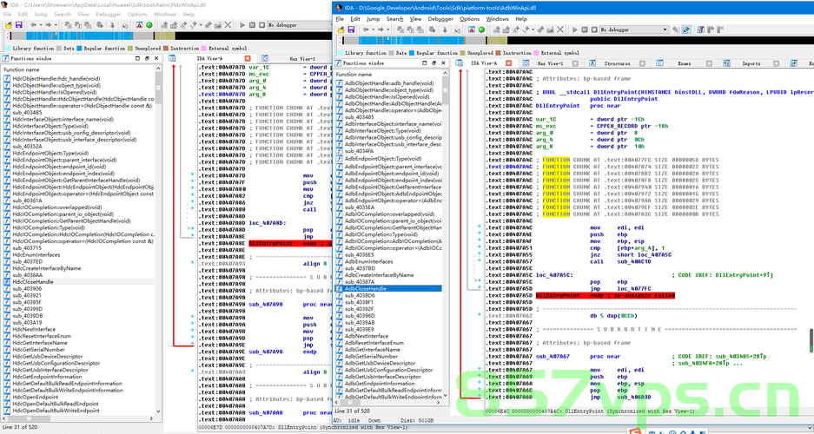Screen dimensions: 814x434
Task: Open View menu in HdcWinApi window
Action: click(83, 14)
